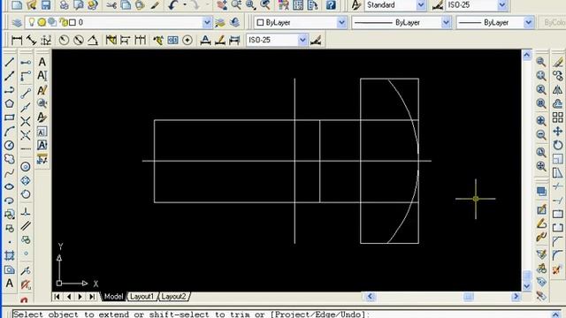Click the Pan realtime hand icon

(222, 5)
